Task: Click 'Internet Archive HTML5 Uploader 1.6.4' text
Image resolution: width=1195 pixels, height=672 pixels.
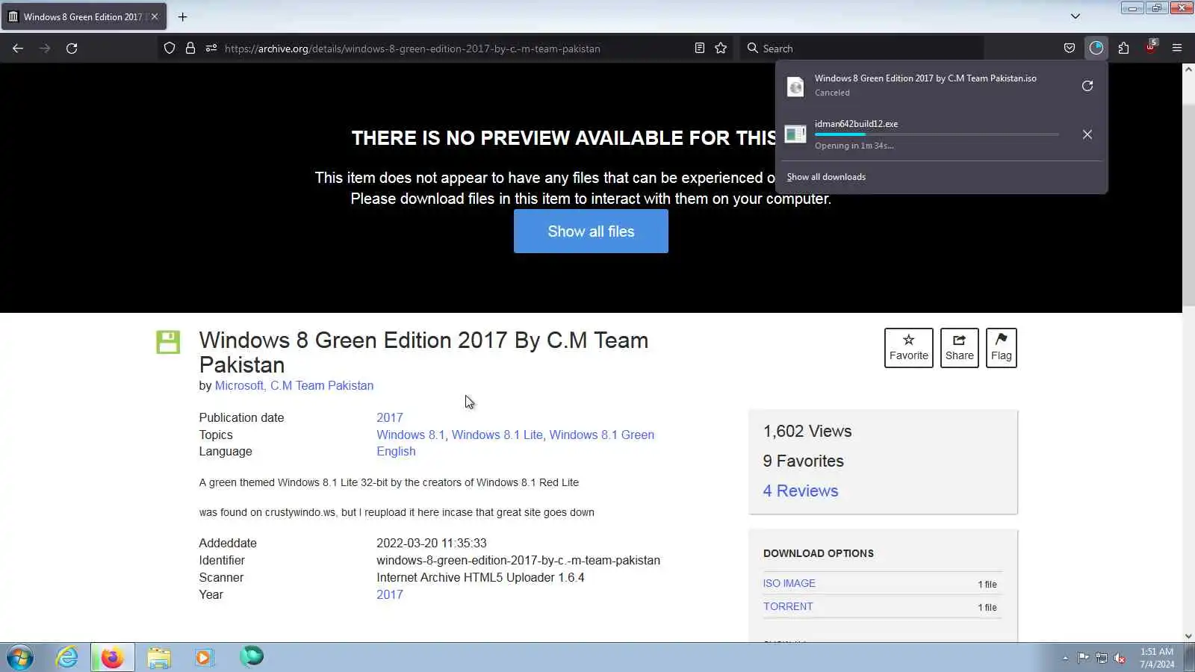Action: [x=480, y=578]
